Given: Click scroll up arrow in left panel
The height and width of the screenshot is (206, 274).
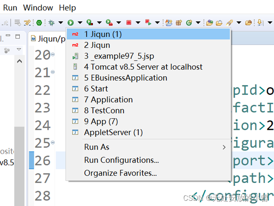Looking at the screenshot, I should point(19,61).
